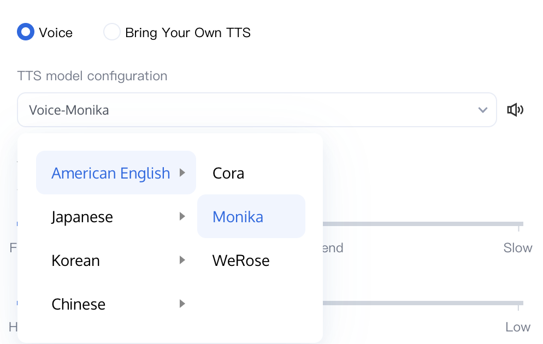Click the dropdown chevron arrow
This screenshot has width=543, height=344.
483,110
